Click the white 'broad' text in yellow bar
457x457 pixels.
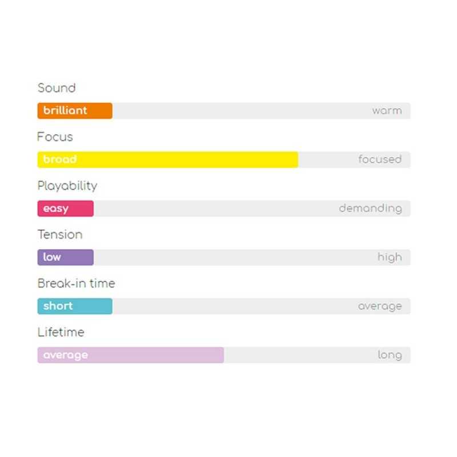tap(60, 160)
